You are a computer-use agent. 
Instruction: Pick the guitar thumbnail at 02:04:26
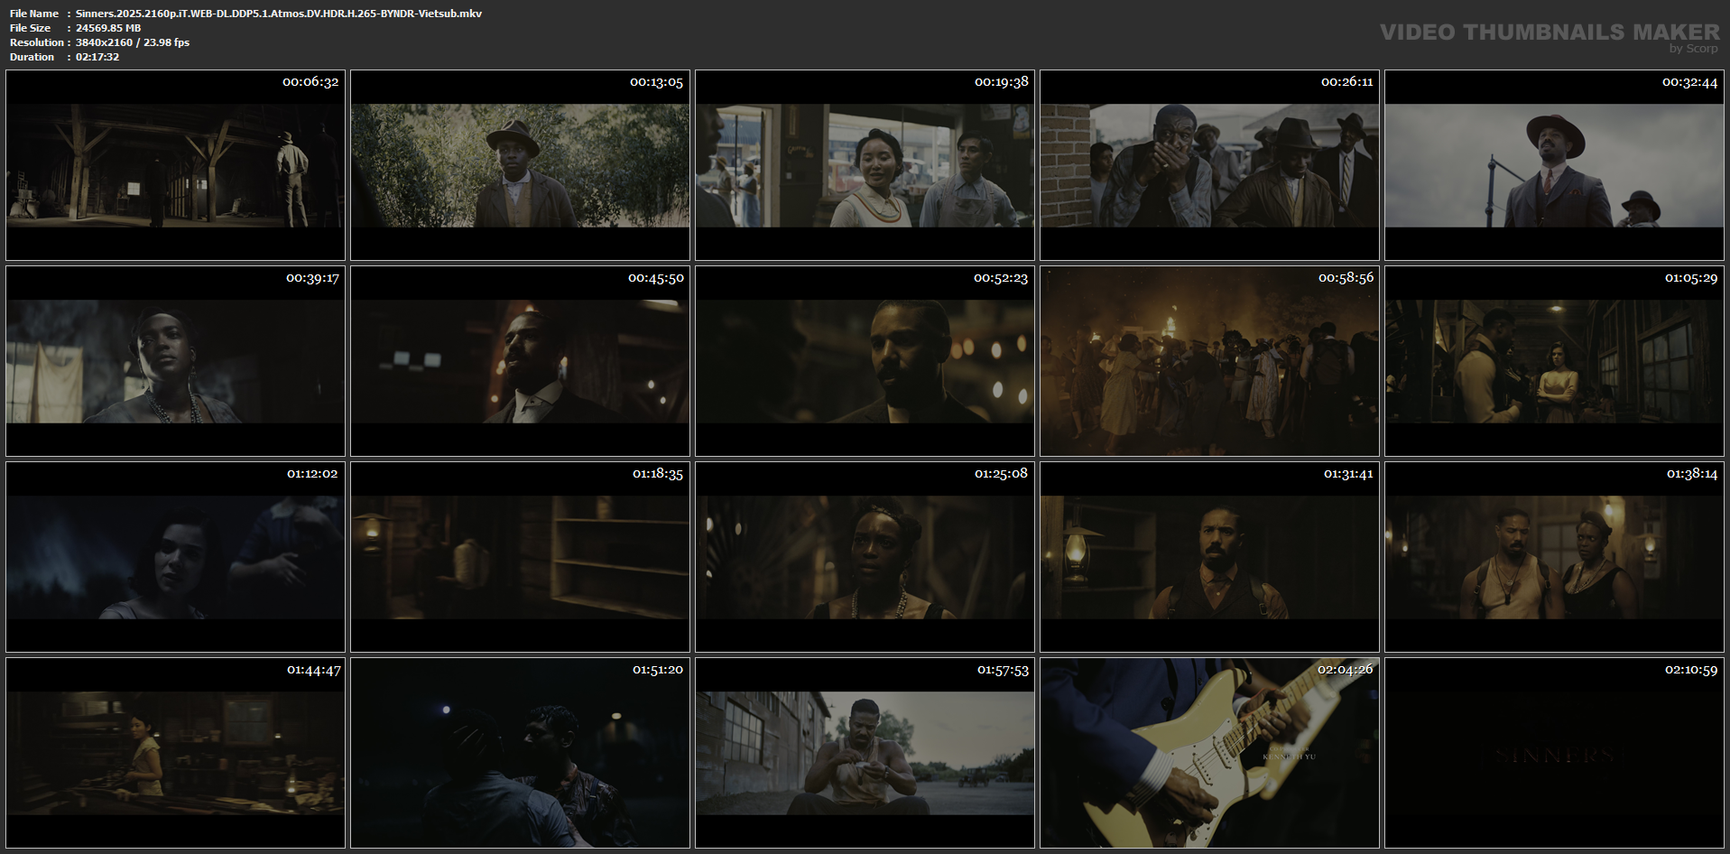click(1209, 753)
